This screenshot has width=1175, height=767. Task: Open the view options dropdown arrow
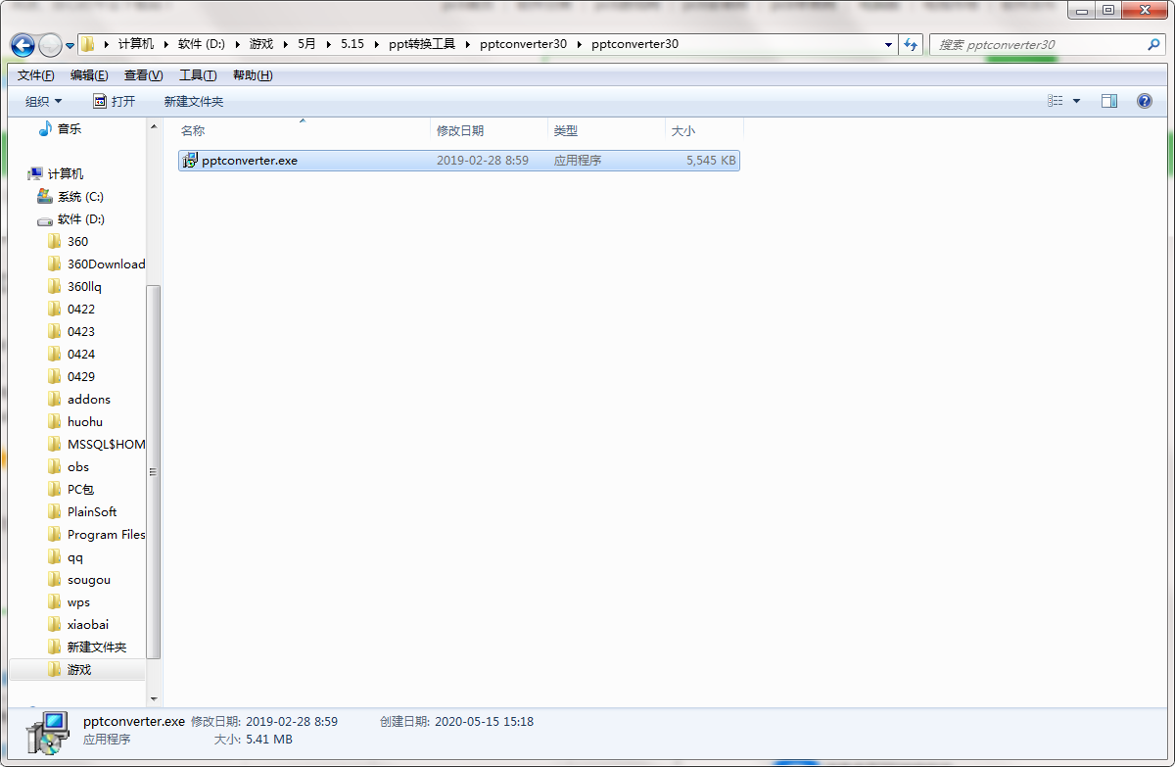pyautogui.click(x=1076, y=101)
